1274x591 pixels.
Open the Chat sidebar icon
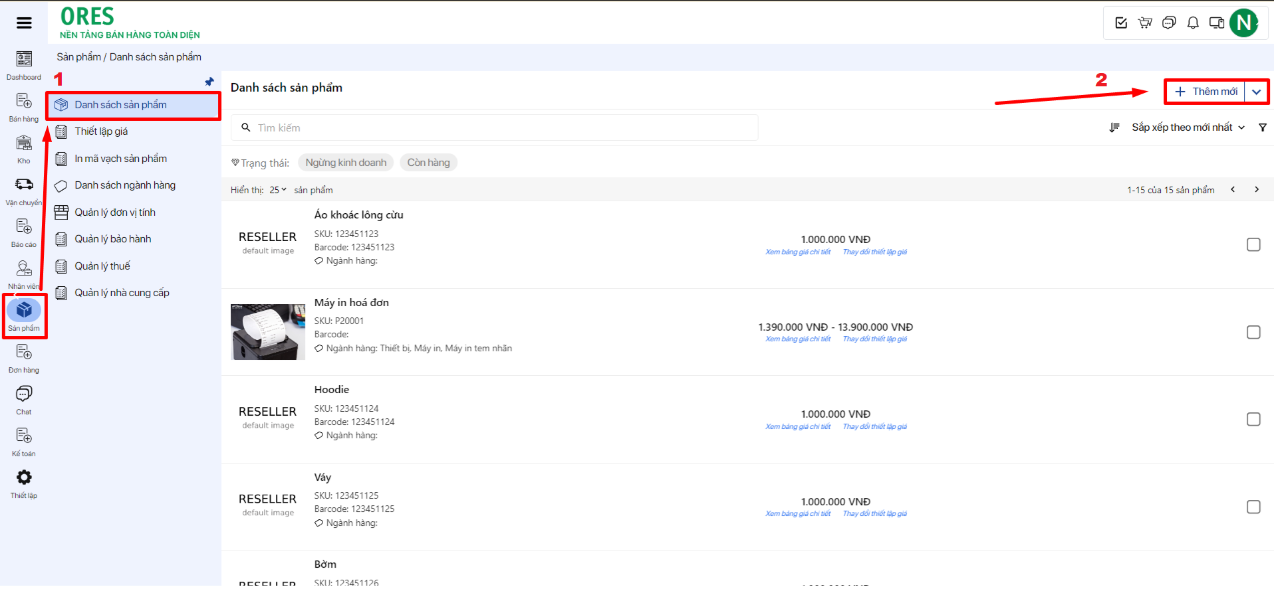(24, 394)
